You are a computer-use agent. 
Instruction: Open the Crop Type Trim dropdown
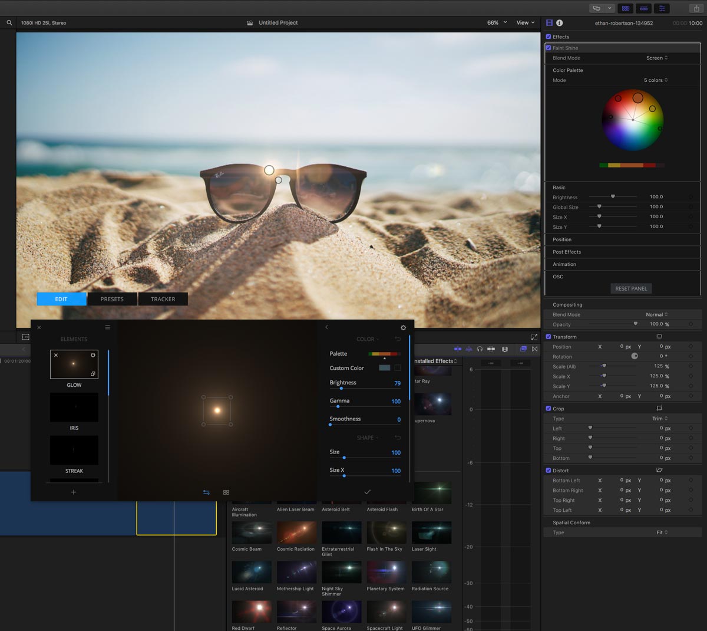click(660, 419)
